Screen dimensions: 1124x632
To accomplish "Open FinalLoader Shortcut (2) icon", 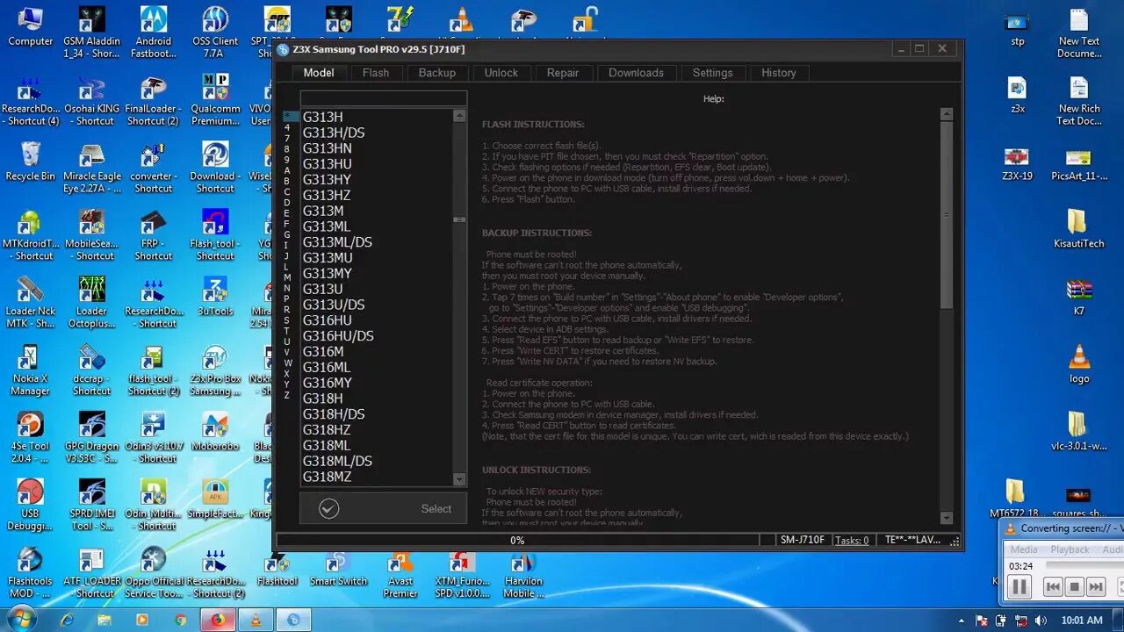I will [153, 101].
